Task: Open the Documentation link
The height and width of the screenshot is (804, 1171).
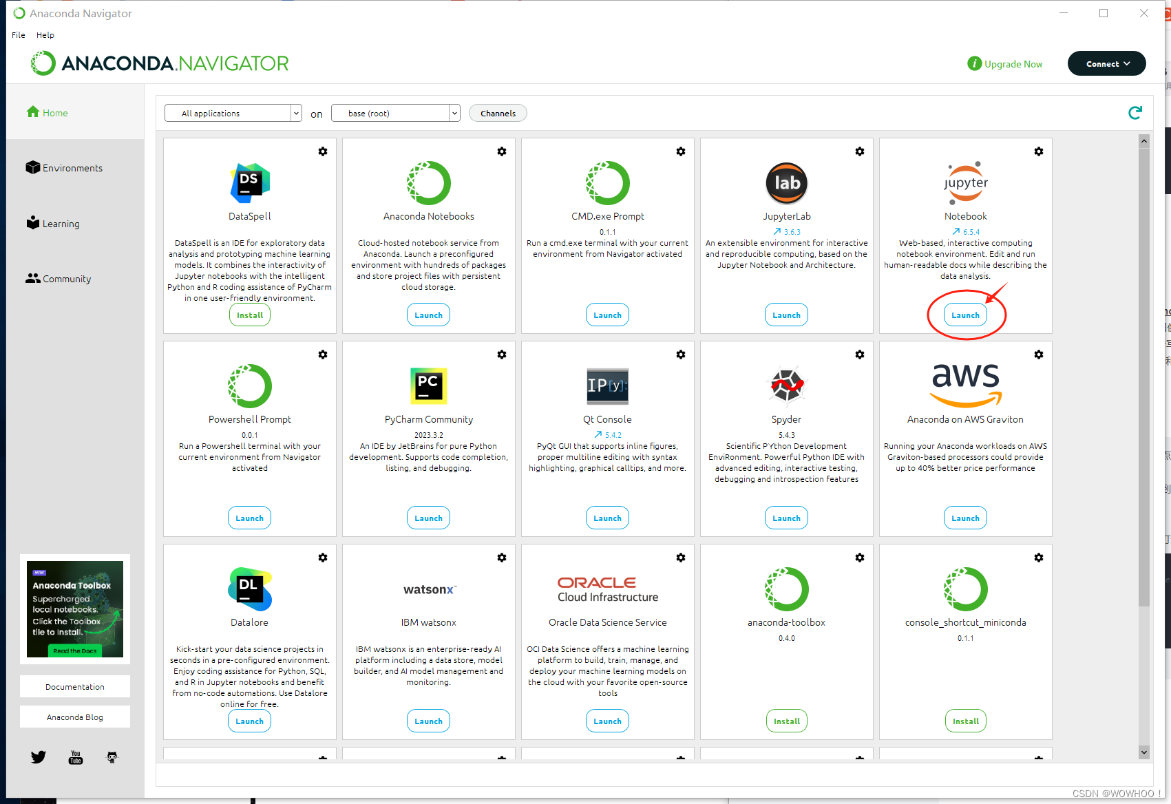Action: (x=75, y=687)
